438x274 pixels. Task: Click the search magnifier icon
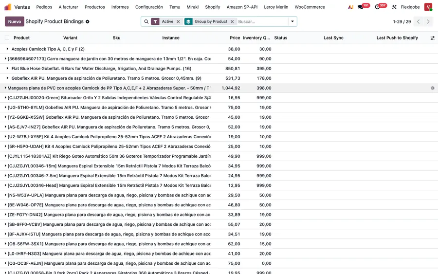pos(146,21)
